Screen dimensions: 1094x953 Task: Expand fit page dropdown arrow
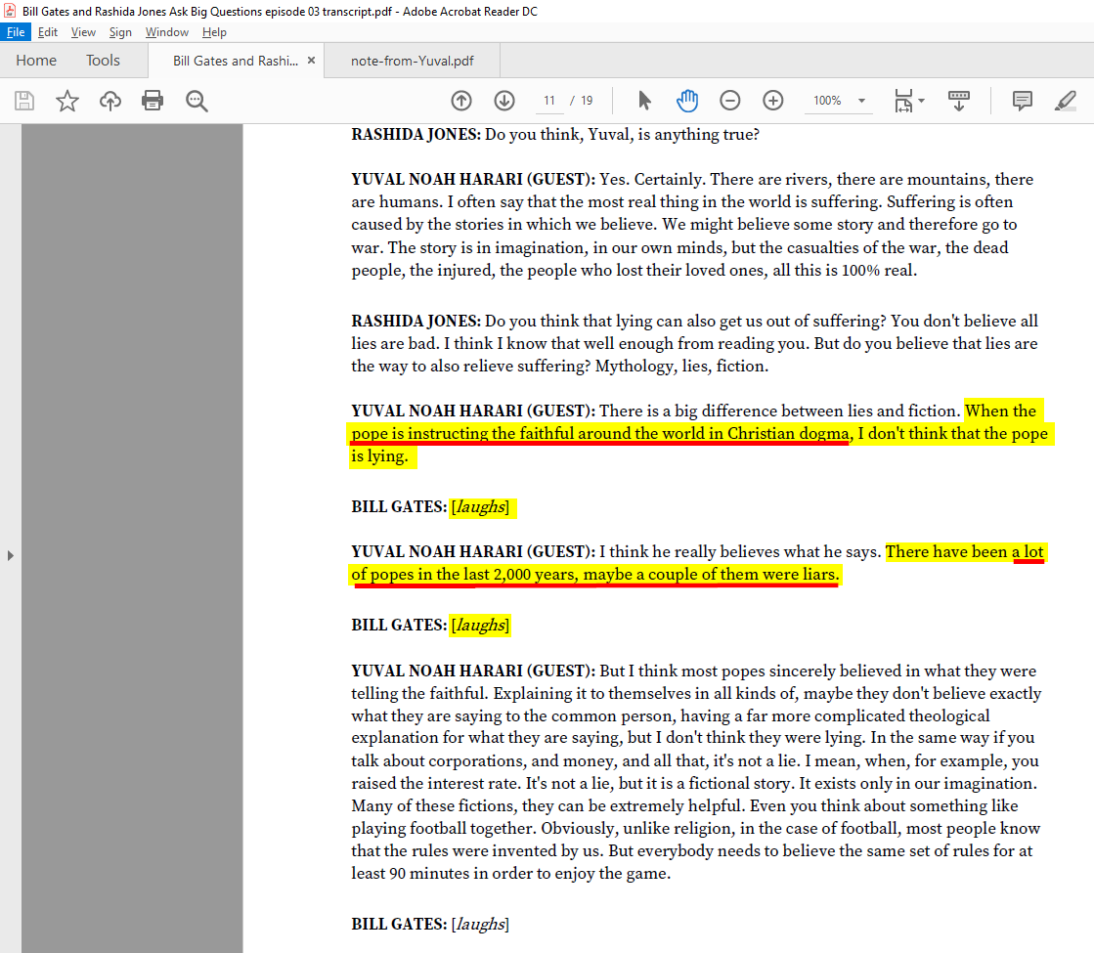point(922,101)
